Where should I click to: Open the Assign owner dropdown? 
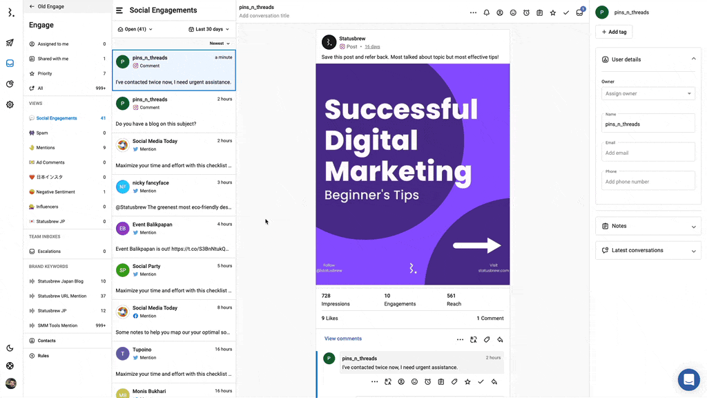tap(648, 93)
